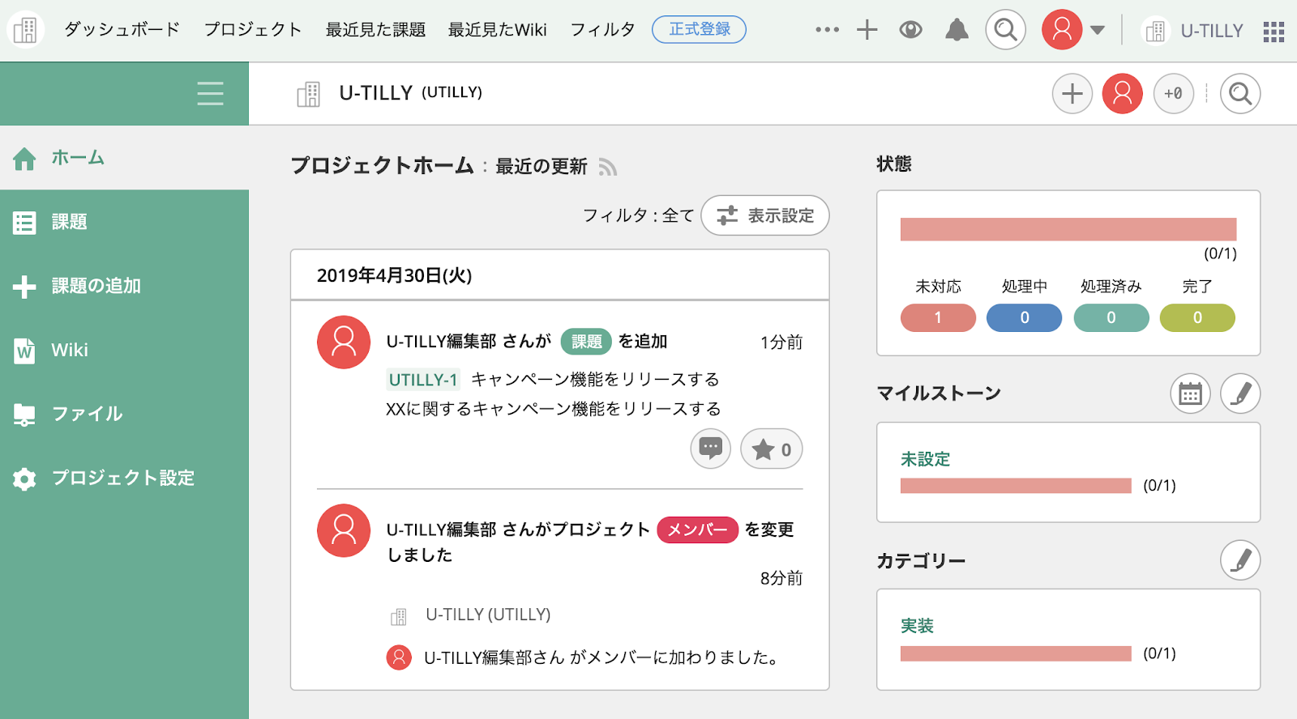
Task: Click the 実装 category link
Action: (x=917, y=626)
